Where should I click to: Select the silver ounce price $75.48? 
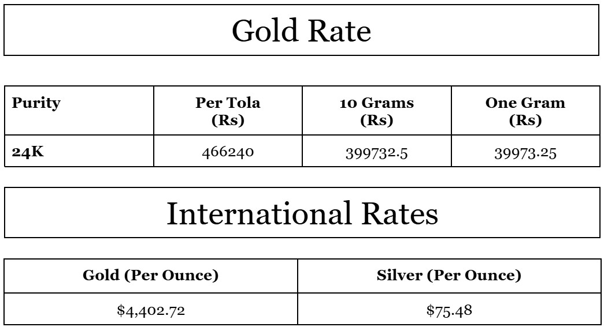click(449, 310)
